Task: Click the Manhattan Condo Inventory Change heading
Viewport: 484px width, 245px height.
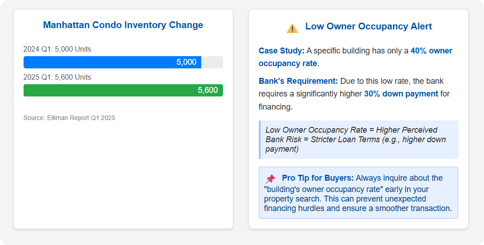Action: (x=123, y=25)
